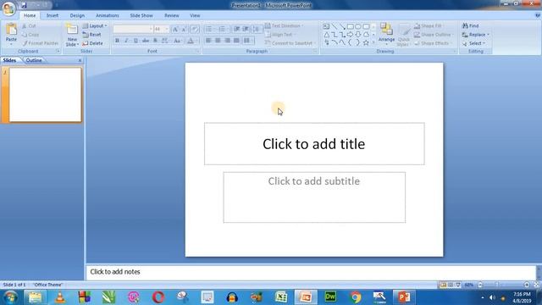Delete the current slide
This screenshot has height=305, width=542.
[x=92, y=43]
